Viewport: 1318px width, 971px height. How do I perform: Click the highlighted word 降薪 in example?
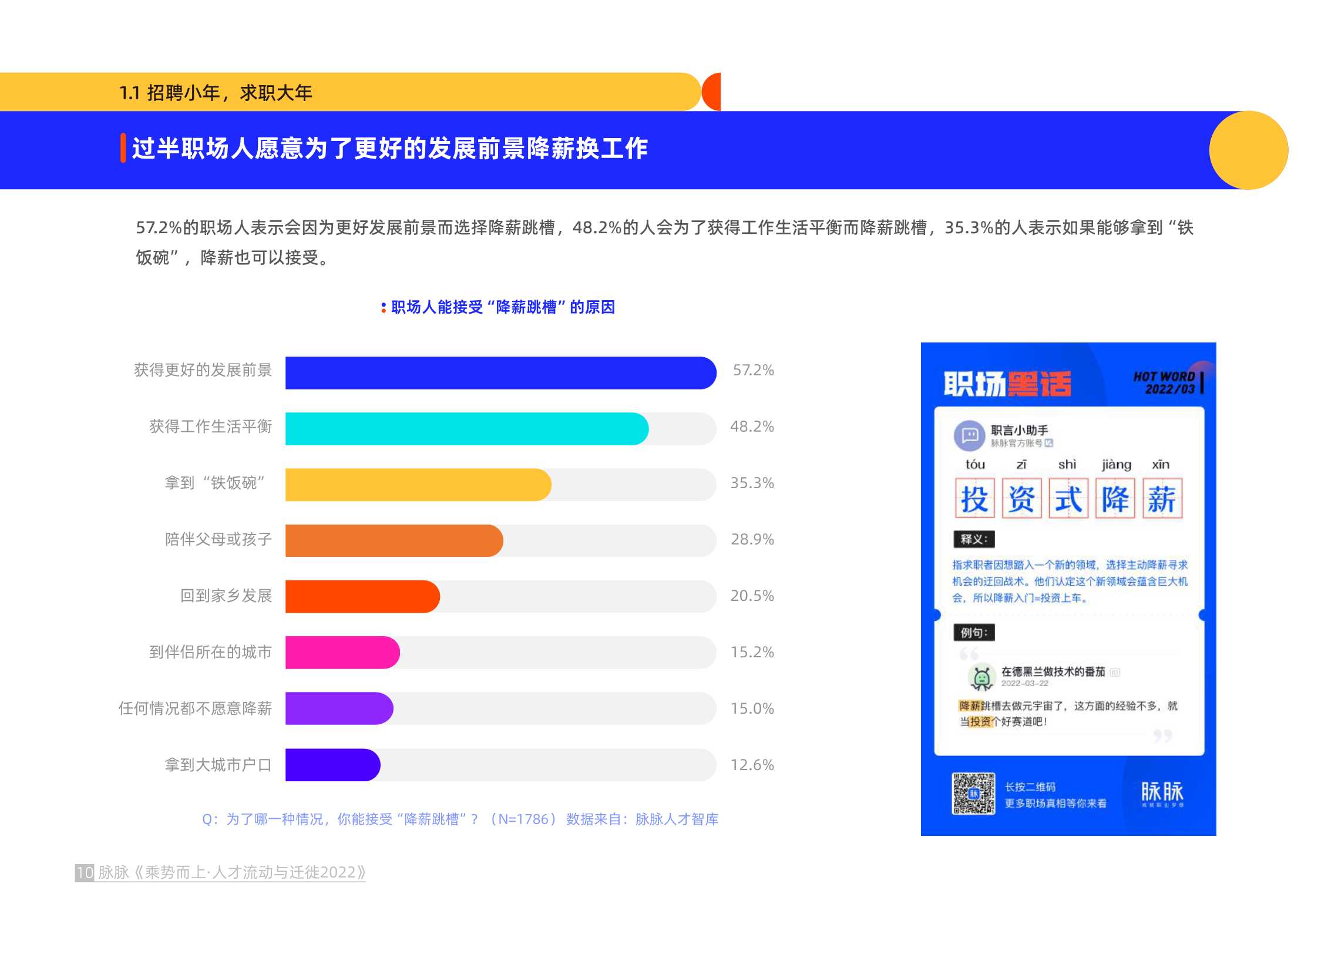(970, 707)
